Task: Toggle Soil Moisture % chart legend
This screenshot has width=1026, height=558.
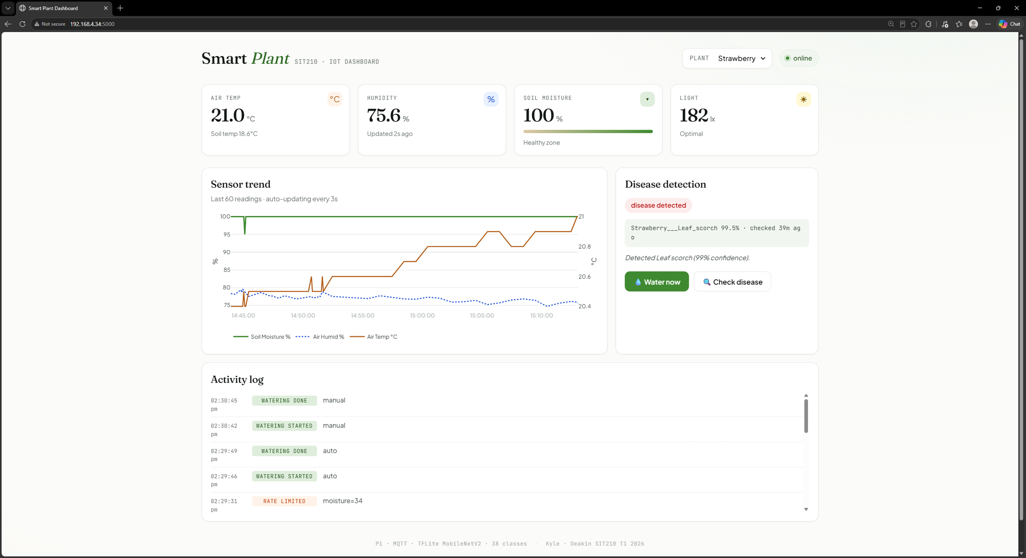Action: click(x=262, y=337)
